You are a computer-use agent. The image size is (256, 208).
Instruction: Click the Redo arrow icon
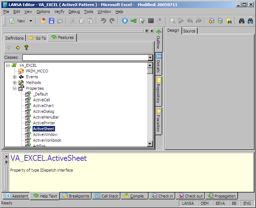[x=112, y=21]
